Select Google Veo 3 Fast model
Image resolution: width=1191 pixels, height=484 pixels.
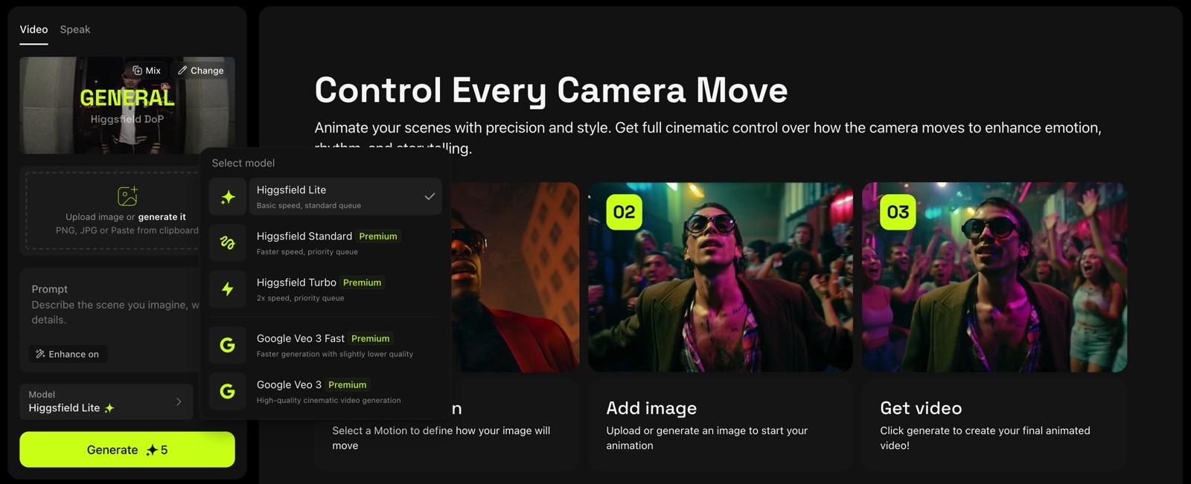pos(325,345)
